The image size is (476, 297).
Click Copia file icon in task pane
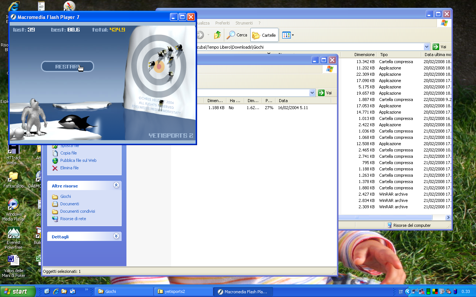pyautogui.click(x=55, y=153)
